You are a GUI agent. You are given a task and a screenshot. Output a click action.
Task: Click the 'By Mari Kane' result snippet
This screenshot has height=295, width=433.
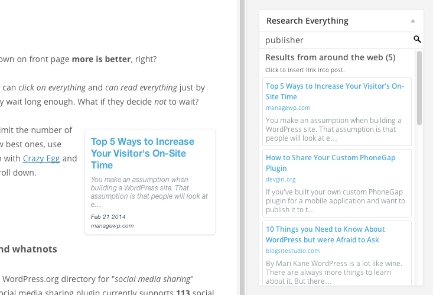[333, 273]
